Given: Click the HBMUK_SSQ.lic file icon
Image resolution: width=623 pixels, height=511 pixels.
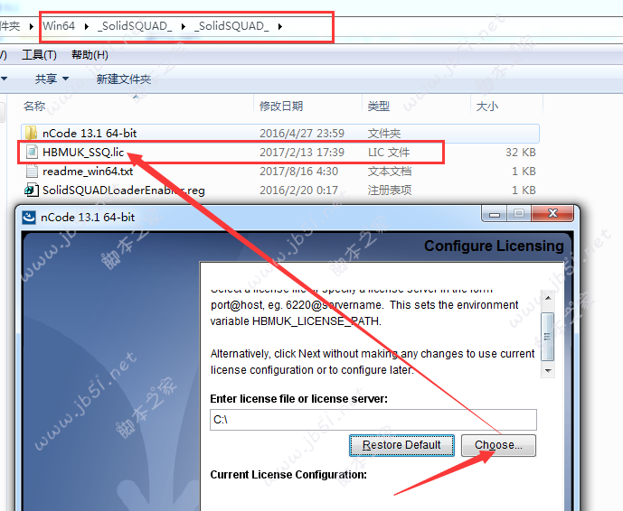Looking at the screenshot, I should click(32, 152).
